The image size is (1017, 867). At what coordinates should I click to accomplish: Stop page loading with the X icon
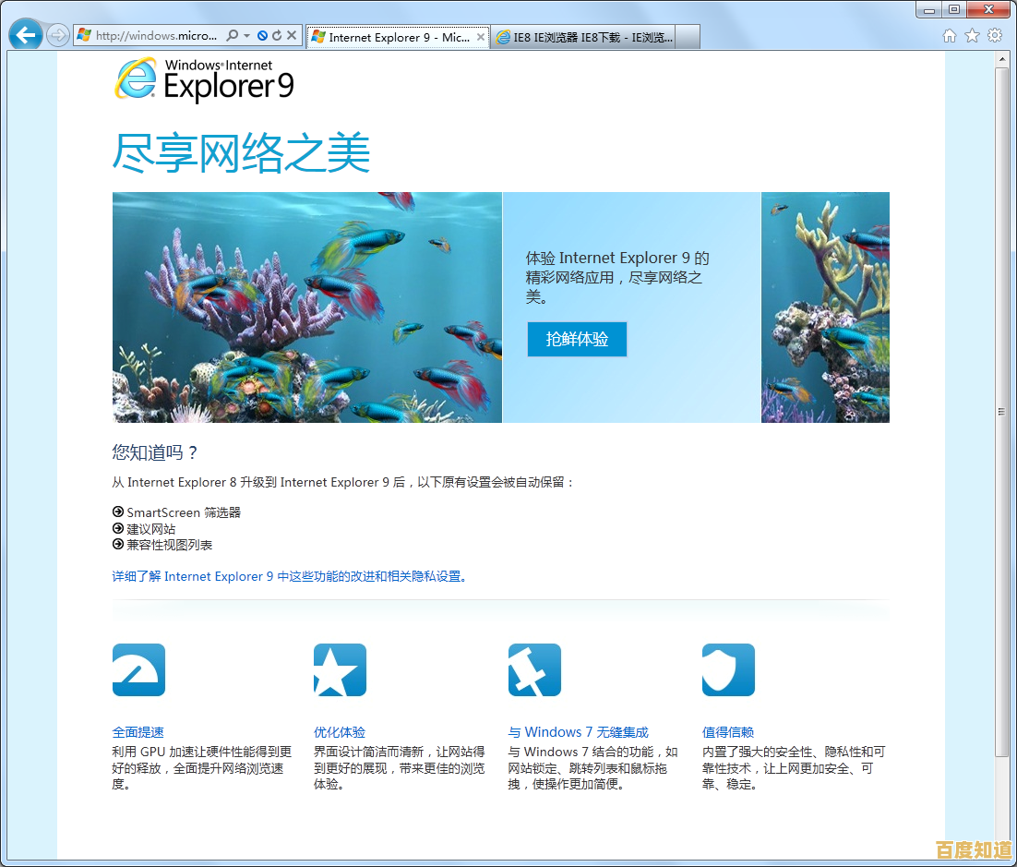coord(292,36)
